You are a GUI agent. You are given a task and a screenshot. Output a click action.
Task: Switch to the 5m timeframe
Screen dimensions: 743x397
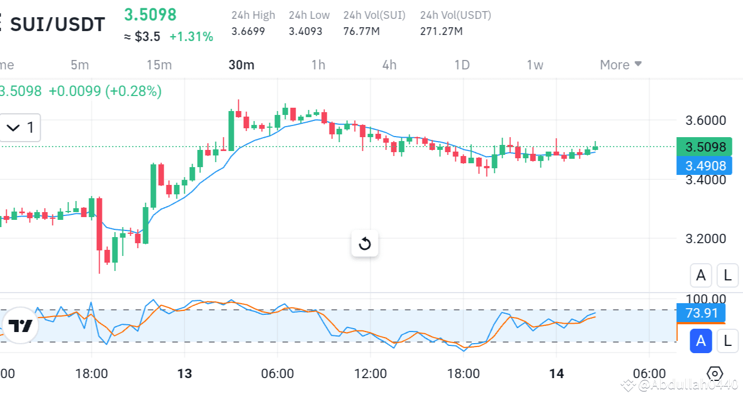tap(80, 64)
